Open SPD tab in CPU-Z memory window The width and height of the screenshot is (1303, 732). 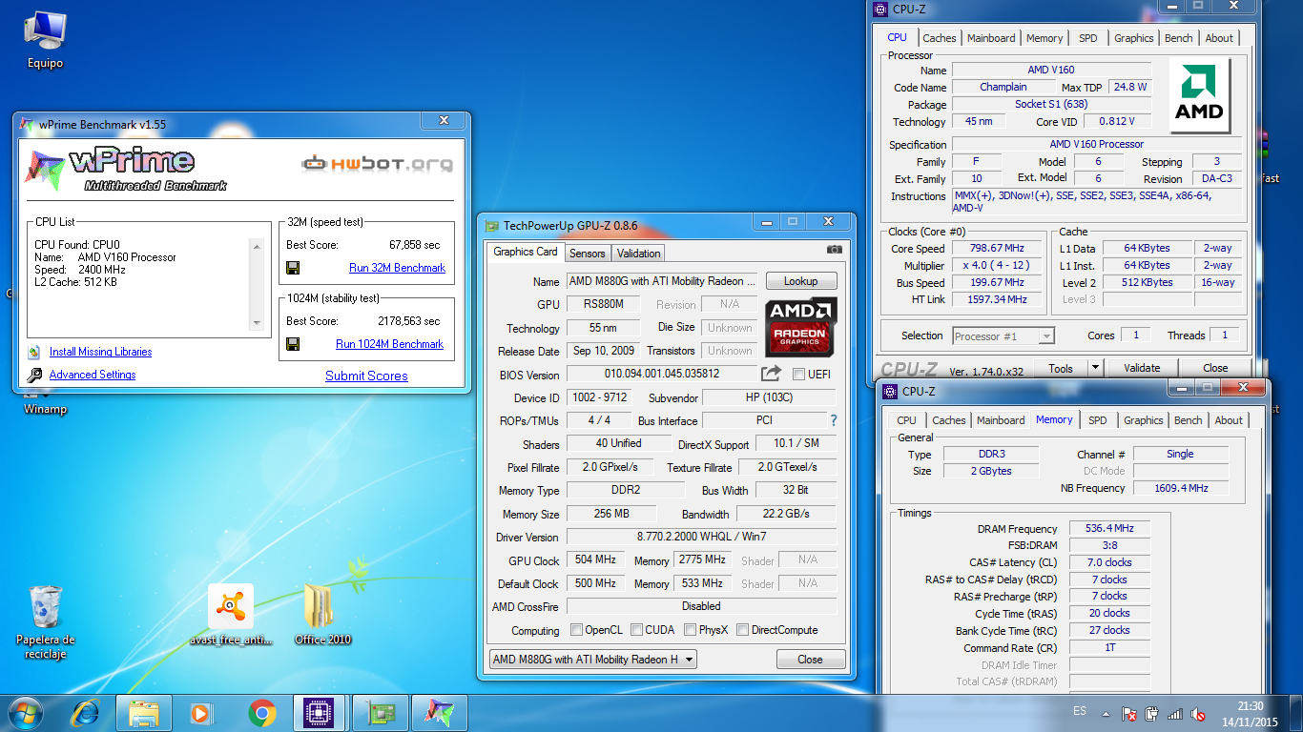click(x=1098, y=420)
